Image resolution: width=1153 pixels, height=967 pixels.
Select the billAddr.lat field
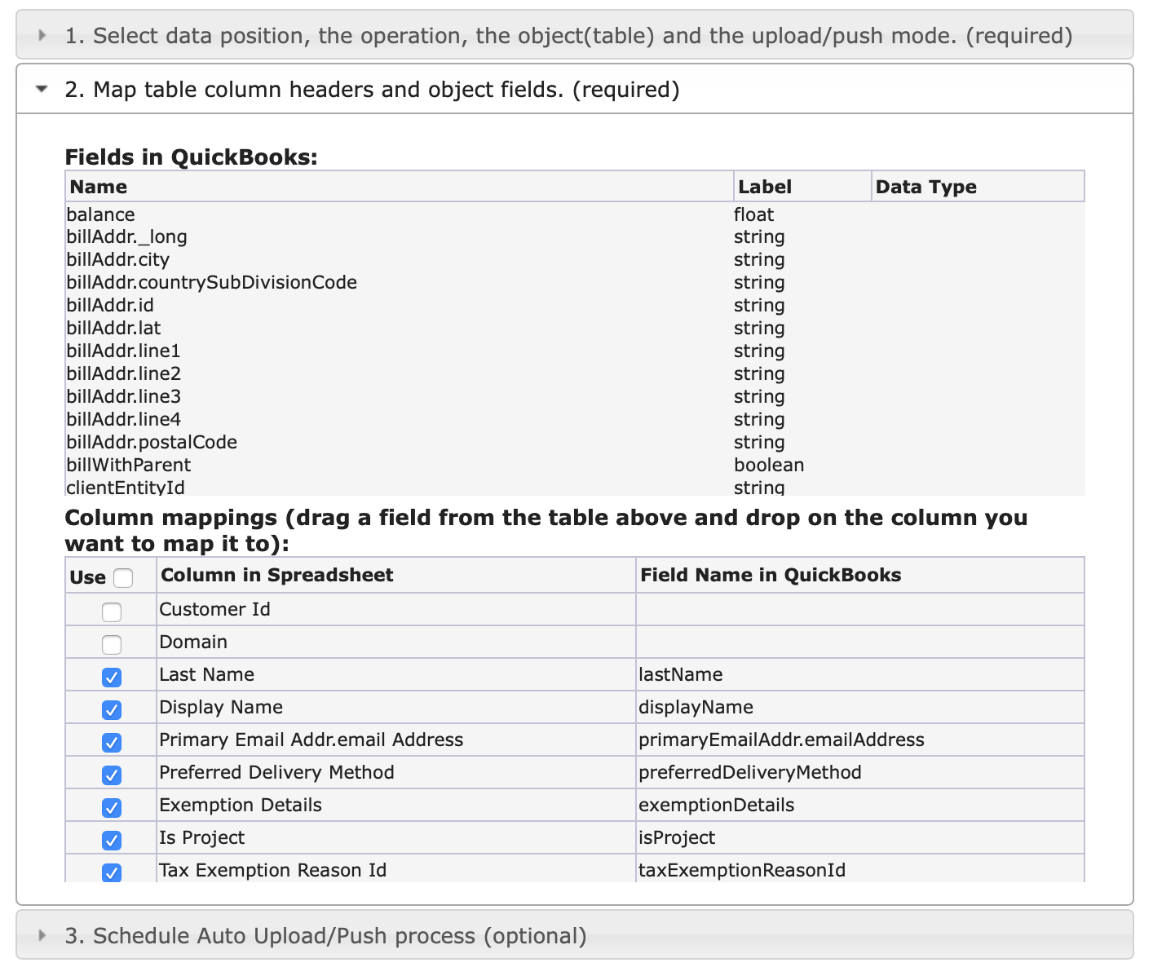(575, 328)
